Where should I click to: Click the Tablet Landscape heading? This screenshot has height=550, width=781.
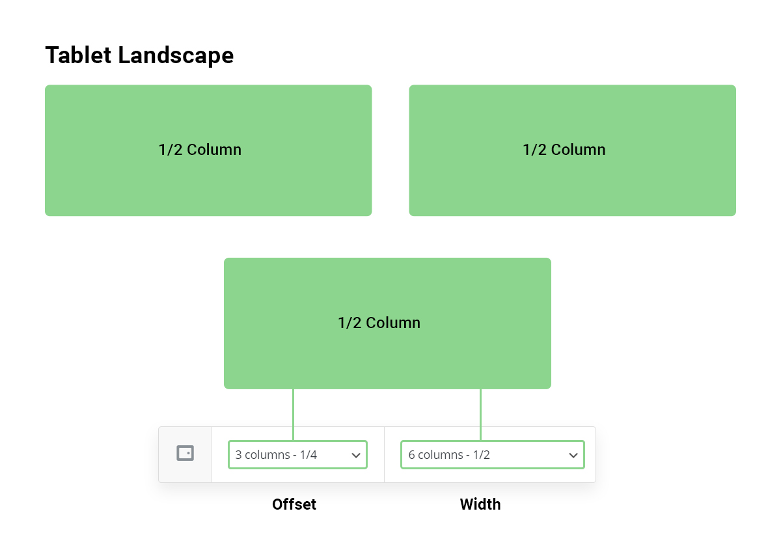[139, 55]
